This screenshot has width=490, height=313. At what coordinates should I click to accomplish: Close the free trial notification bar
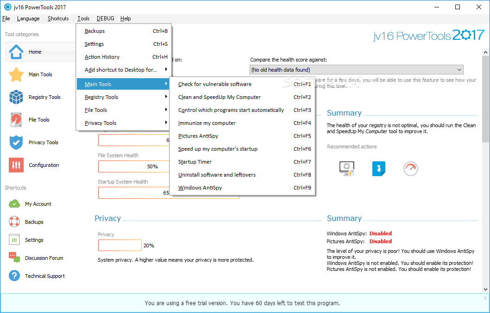(485, 298)
